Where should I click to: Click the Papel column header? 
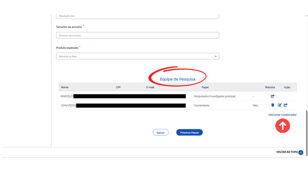coord(205,87)
